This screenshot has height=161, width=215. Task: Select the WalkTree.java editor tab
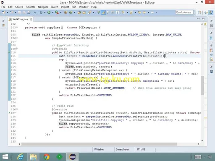click(20, 19)
